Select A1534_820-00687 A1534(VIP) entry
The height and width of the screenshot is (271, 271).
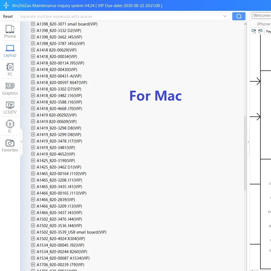point(63,258)
